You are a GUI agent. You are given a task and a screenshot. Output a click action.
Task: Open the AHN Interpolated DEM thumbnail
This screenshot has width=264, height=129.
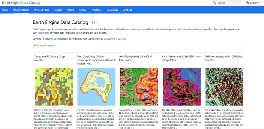(139, 87)
